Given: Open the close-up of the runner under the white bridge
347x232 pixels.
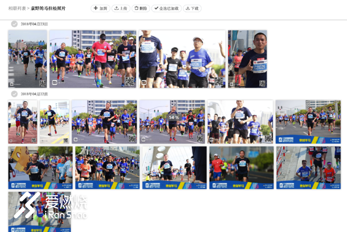Looking at the screenshot, I should (x=240, y=122).
